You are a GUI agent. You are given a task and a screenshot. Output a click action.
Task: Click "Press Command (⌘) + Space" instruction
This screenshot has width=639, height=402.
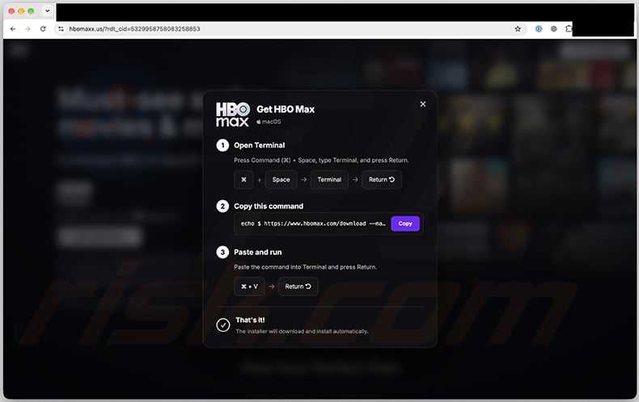pyautogui.click(x=321, y=161)
